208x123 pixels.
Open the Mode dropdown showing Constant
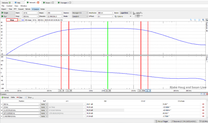[x=80, y=16]
